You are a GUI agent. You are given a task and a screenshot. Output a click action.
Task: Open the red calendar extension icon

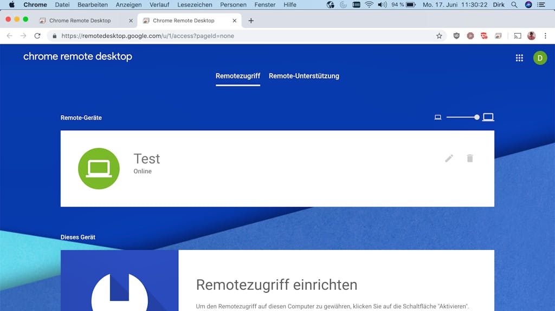tap(484, 36)
